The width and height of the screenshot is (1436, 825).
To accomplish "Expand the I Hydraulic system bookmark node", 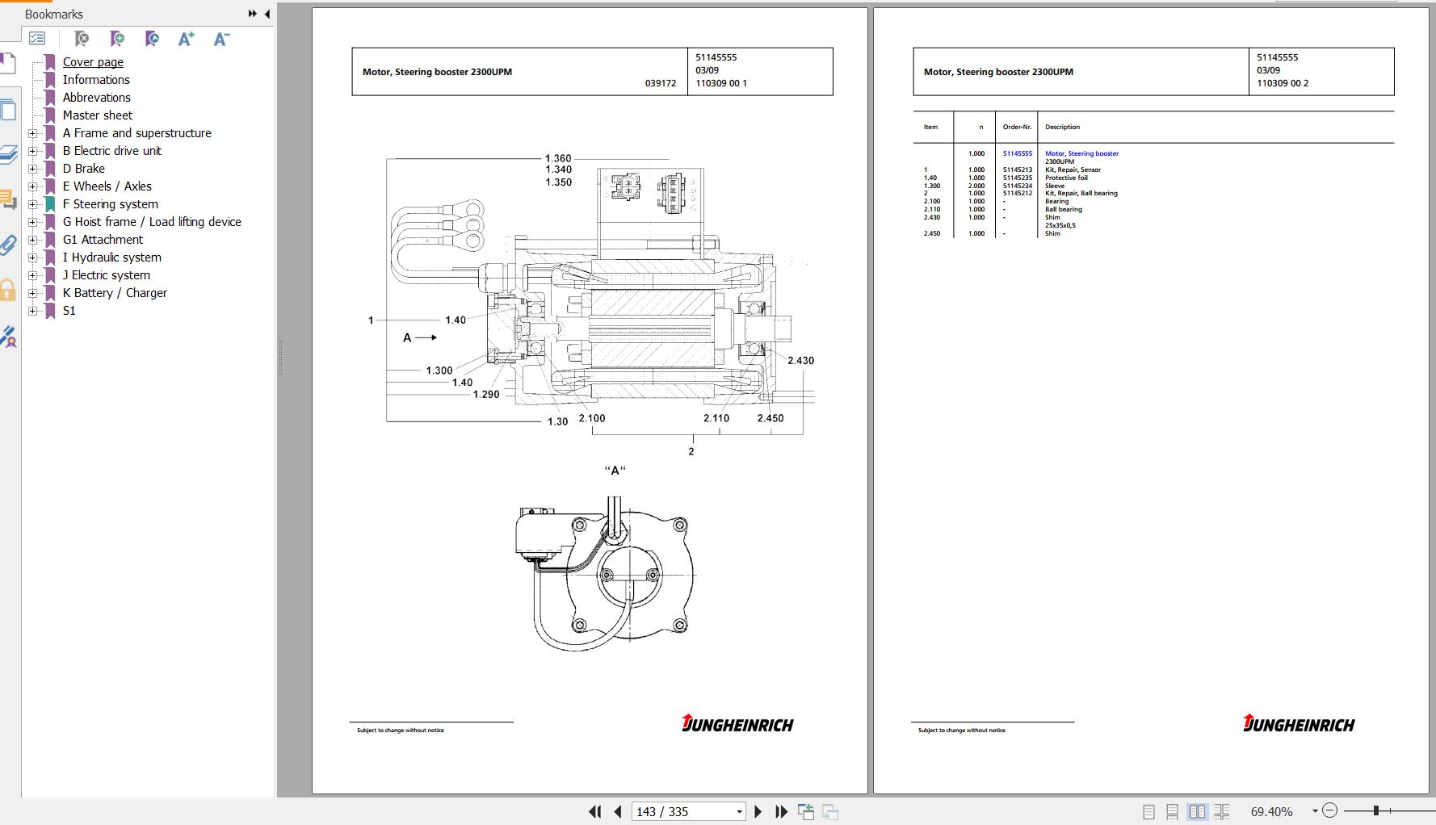I will pyautogui.click(x=33, y=258).
